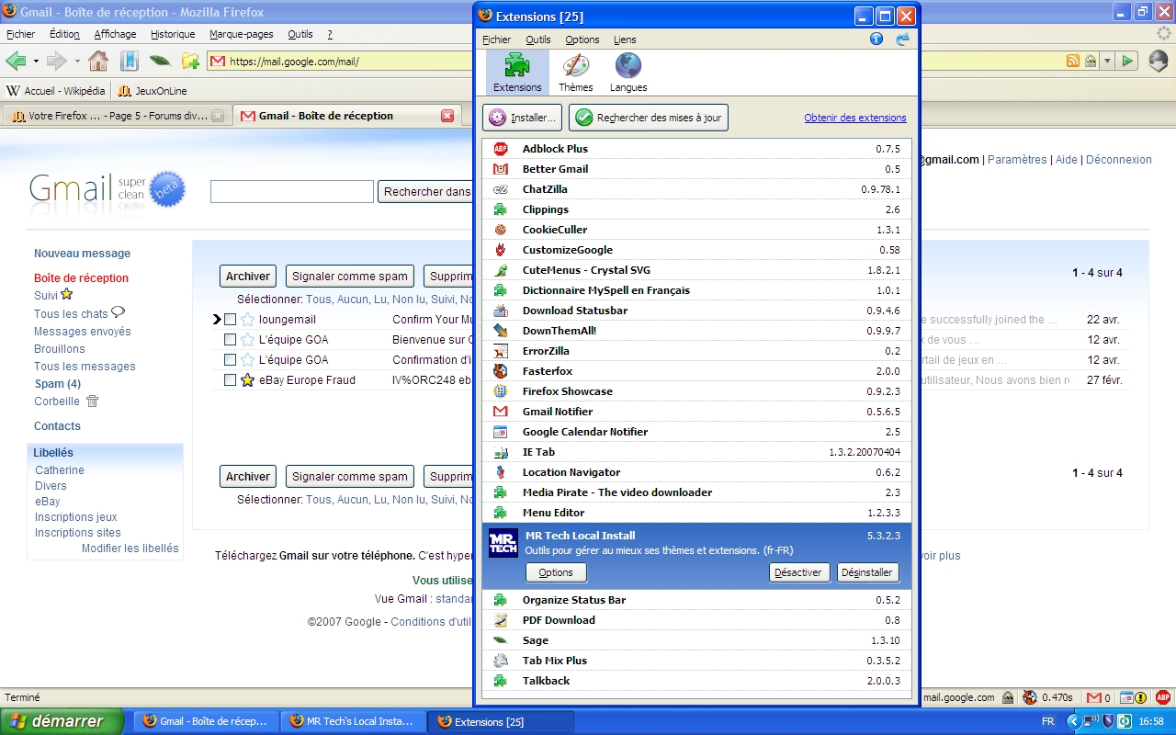Click Adblock Plus ABP icon in status bar
Viewport: 1176px width, 735px height.
[1165, 697]
